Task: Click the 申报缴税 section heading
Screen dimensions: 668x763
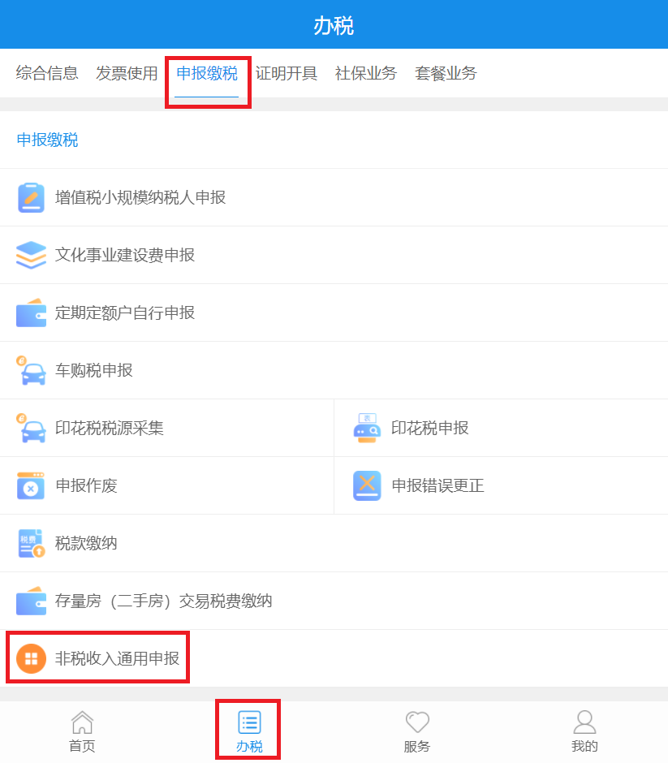Action: coord(47,140)
